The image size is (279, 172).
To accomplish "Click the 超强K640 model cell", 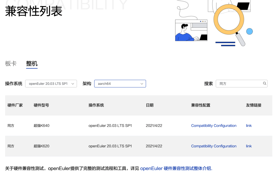I will click(41, 126).
